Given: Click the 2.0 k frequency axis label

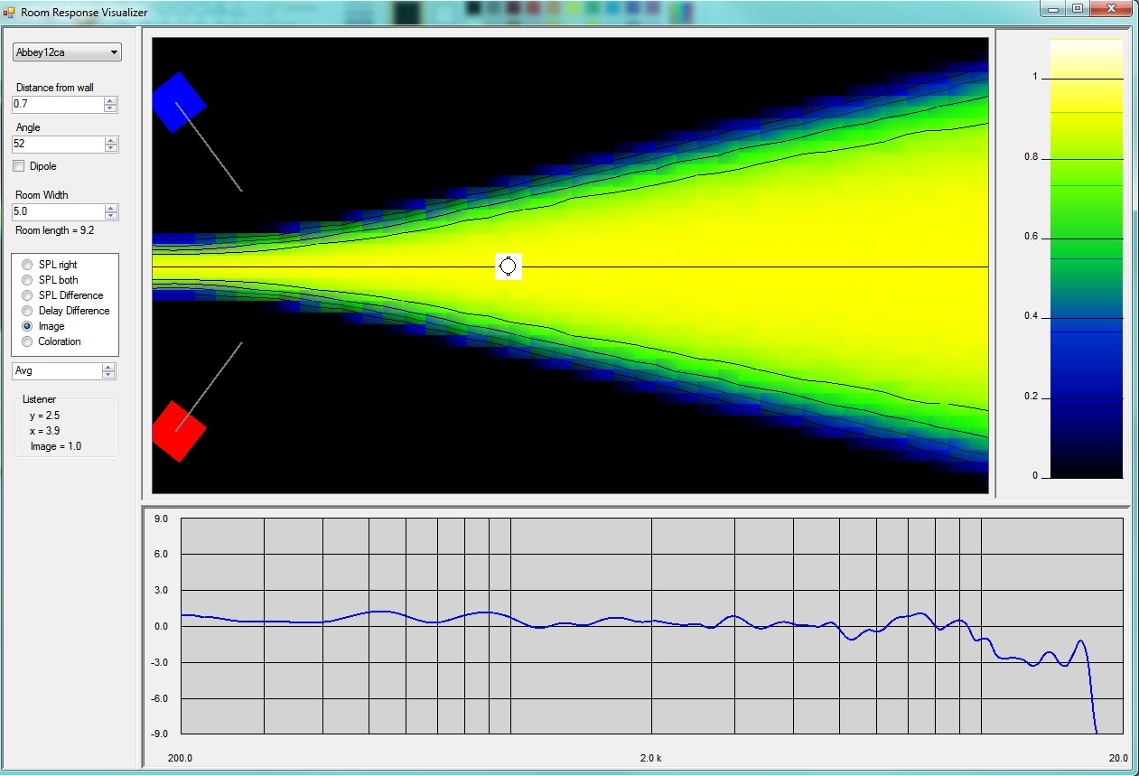Looking at the screenshot, I should 651,758.
